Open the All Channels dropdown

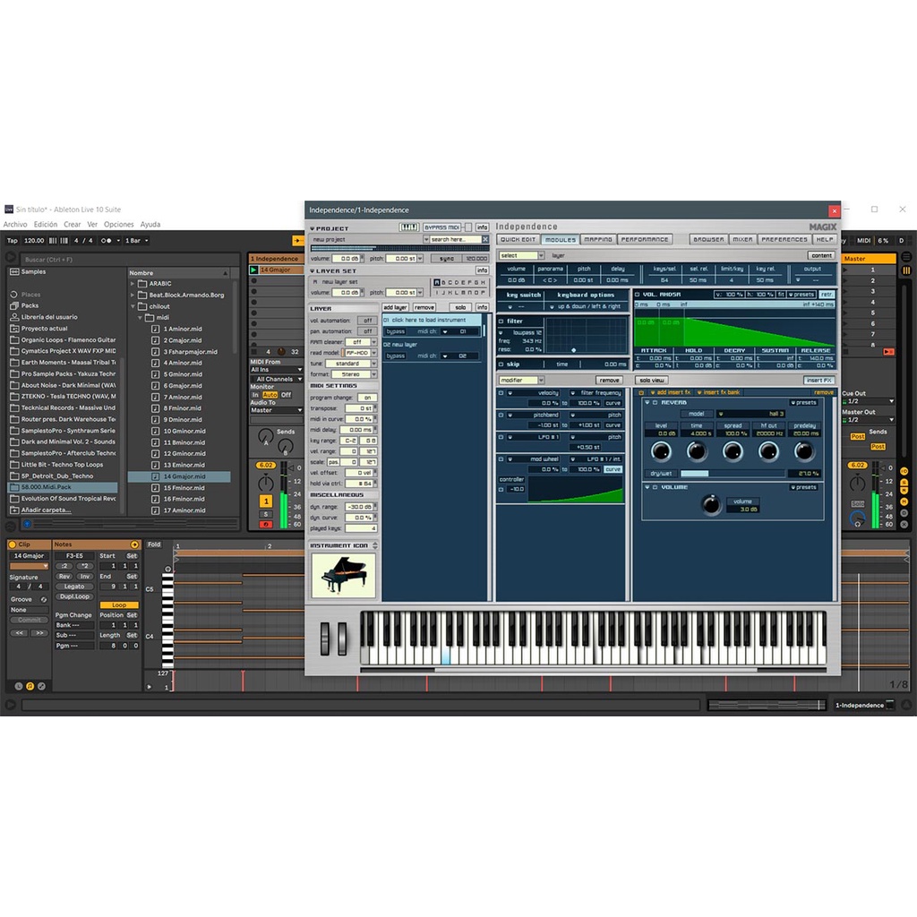(277, 379)
